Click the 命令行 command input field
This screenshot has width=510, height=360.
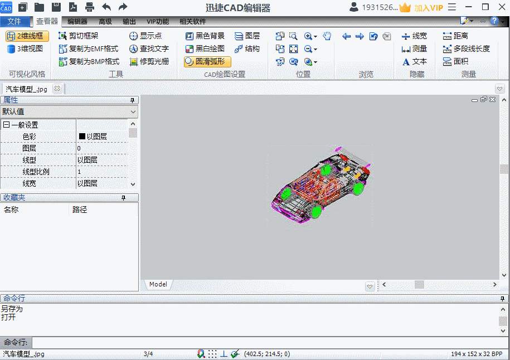tap(268, 342)
